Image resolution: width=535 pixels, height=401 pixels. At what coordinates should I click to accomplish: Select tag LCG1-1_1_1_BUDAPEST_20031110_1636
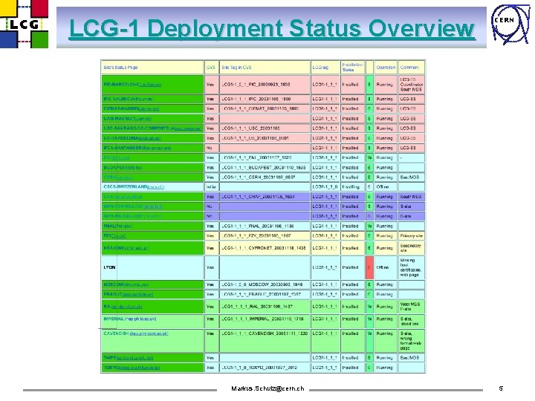coord(263,167)
